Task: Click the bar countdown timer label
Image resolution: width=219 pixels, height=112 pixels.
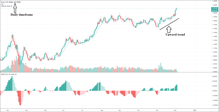Action: [x=214, y=10]
